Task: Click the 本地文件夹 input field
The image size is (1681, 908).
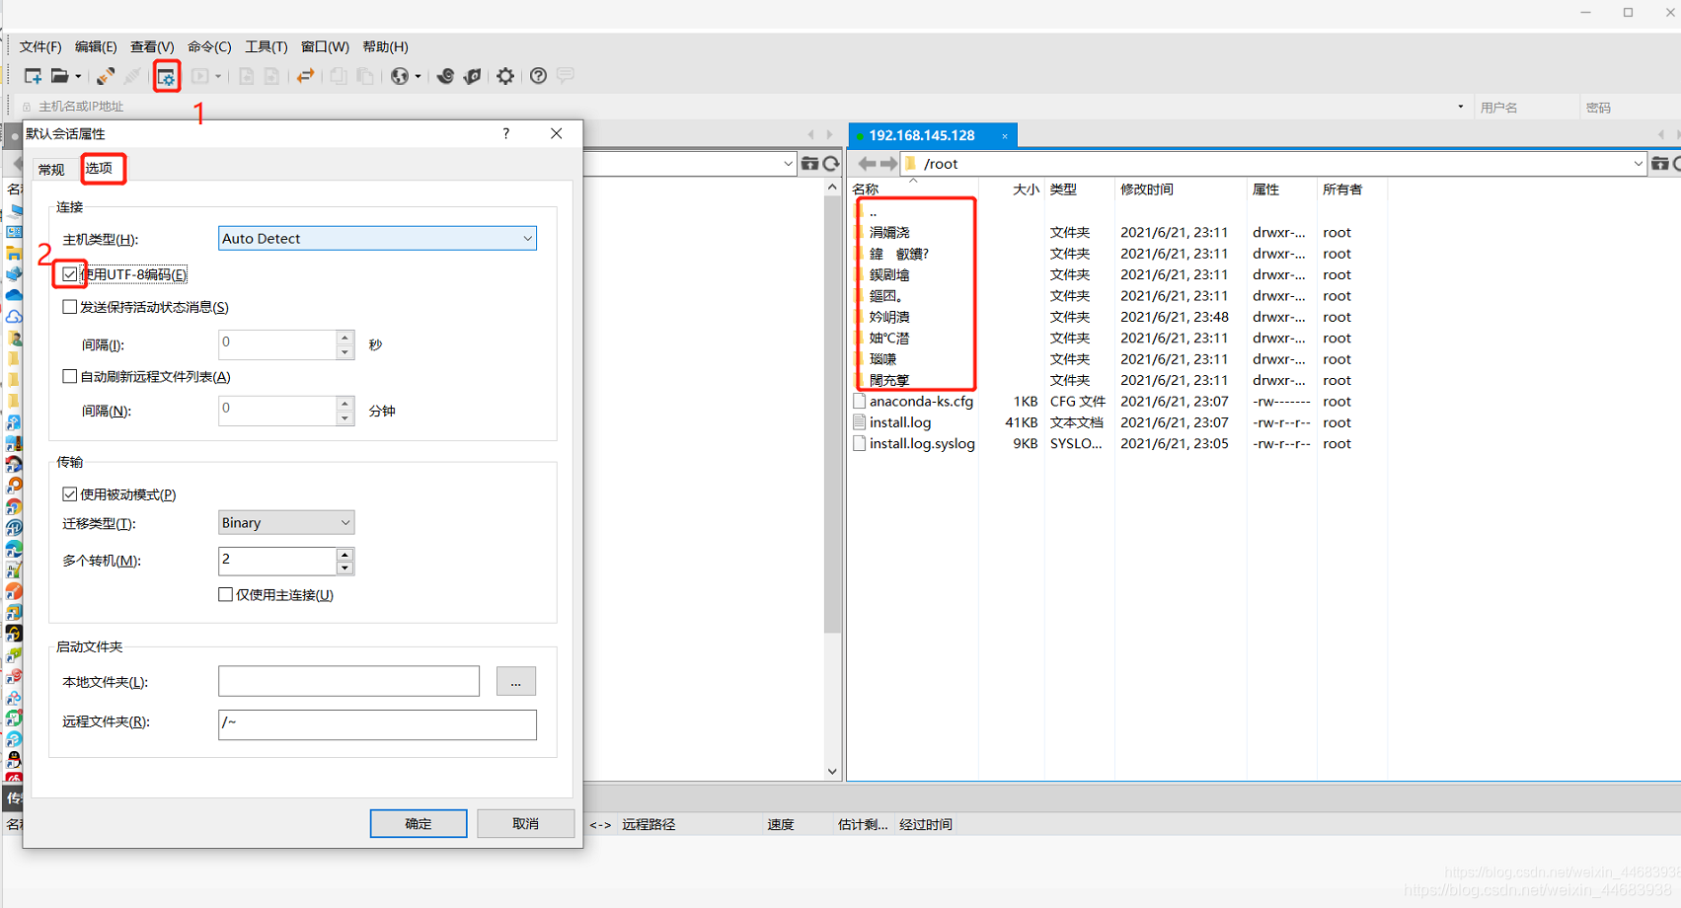Action: pyautogui.click(x=348, y=681)
